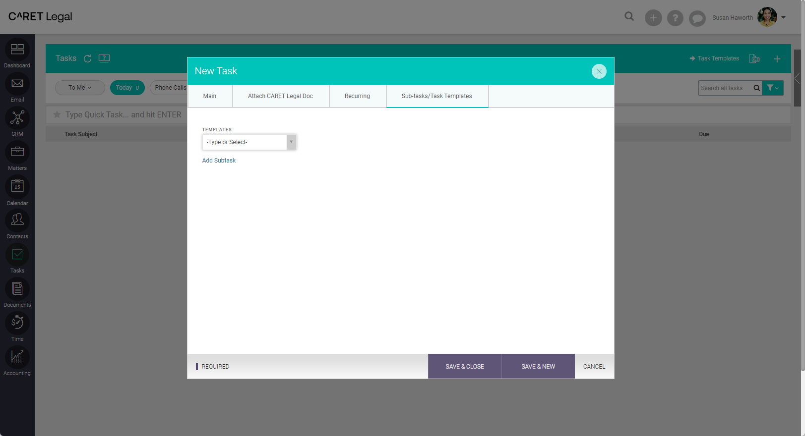Click the Save & Close button
The width and height of the screenshot is (805, 436).
(x=465, y=367)
